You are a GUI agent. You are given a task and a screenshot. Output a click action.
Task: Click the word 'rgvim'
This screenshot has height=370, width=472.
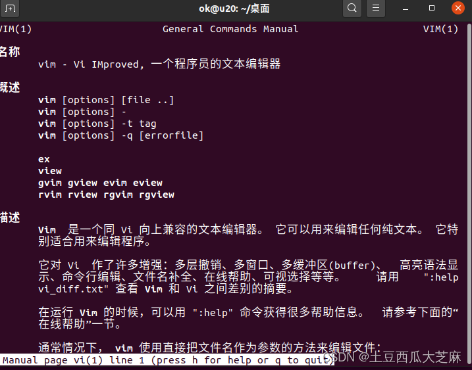pyautogui.click(x=118, y=195)
